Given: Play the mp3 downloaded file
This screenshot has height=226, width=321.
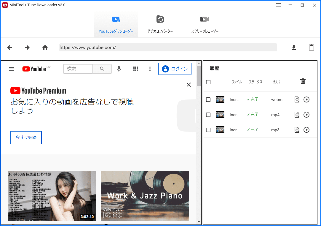Looking at the screenshot, I should point(306,130).
